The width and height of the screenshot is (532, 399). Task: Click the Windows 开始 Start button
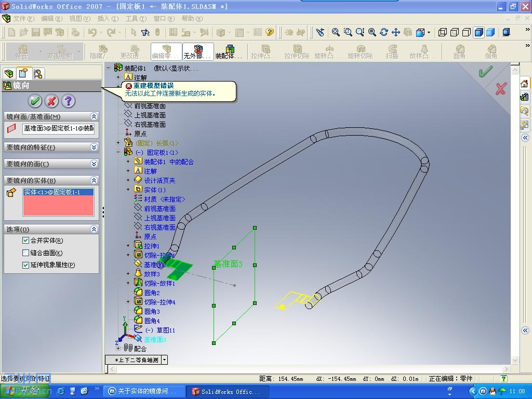point(25,391)
